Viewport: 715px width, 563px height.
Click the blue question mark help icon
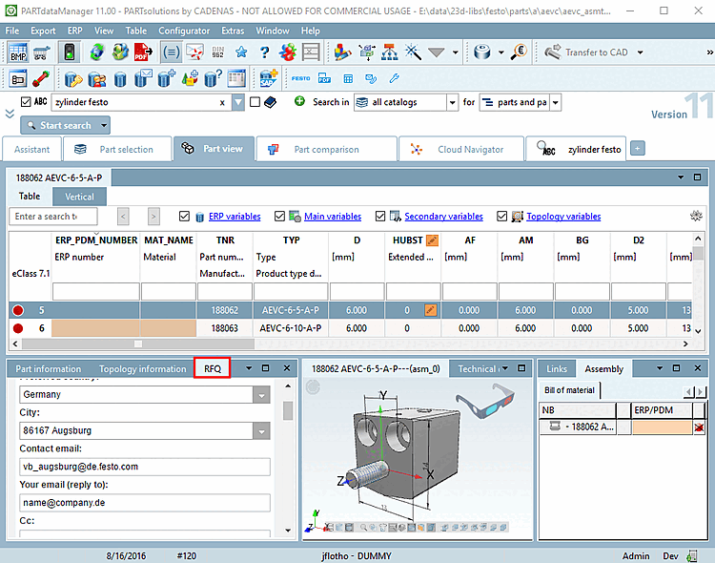pyautogui.click(x=265, y=52)
